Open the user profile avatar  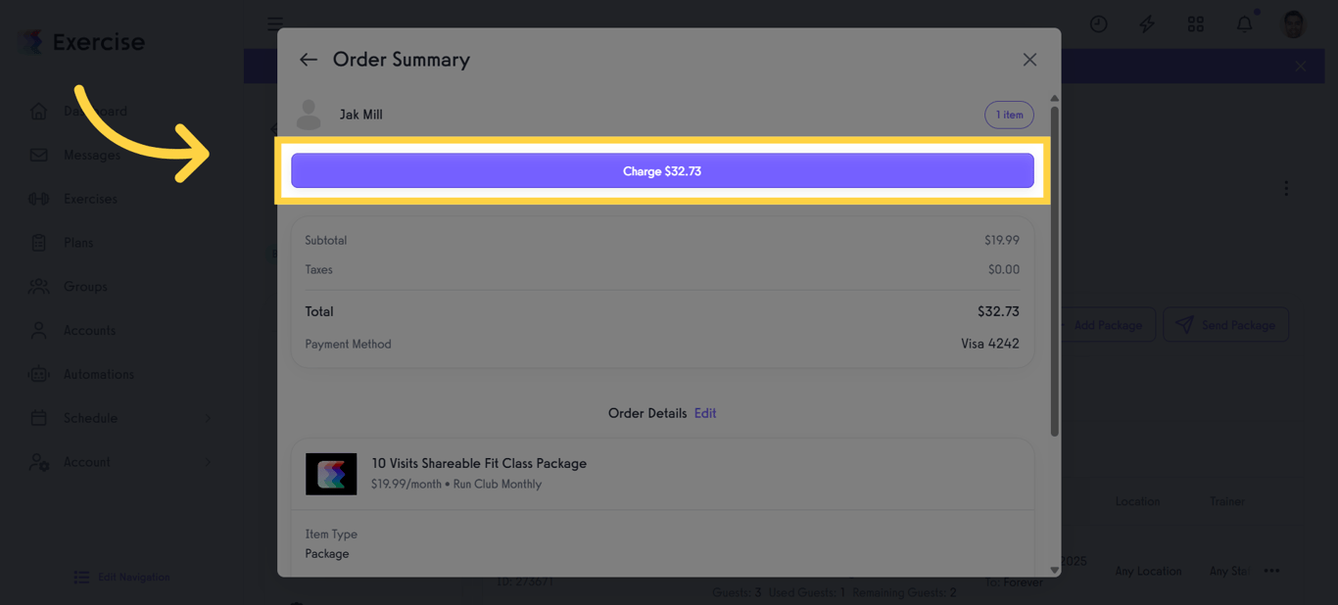(x=1294, y=23)
